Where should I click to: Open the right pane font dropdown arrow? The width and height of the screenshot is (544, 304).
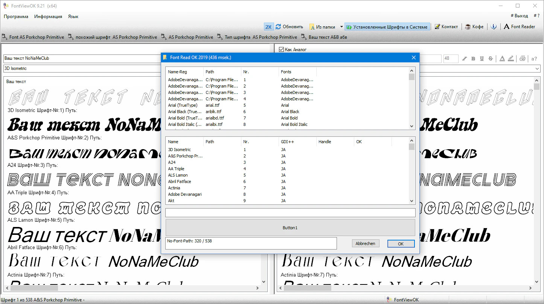click(537, 69)
